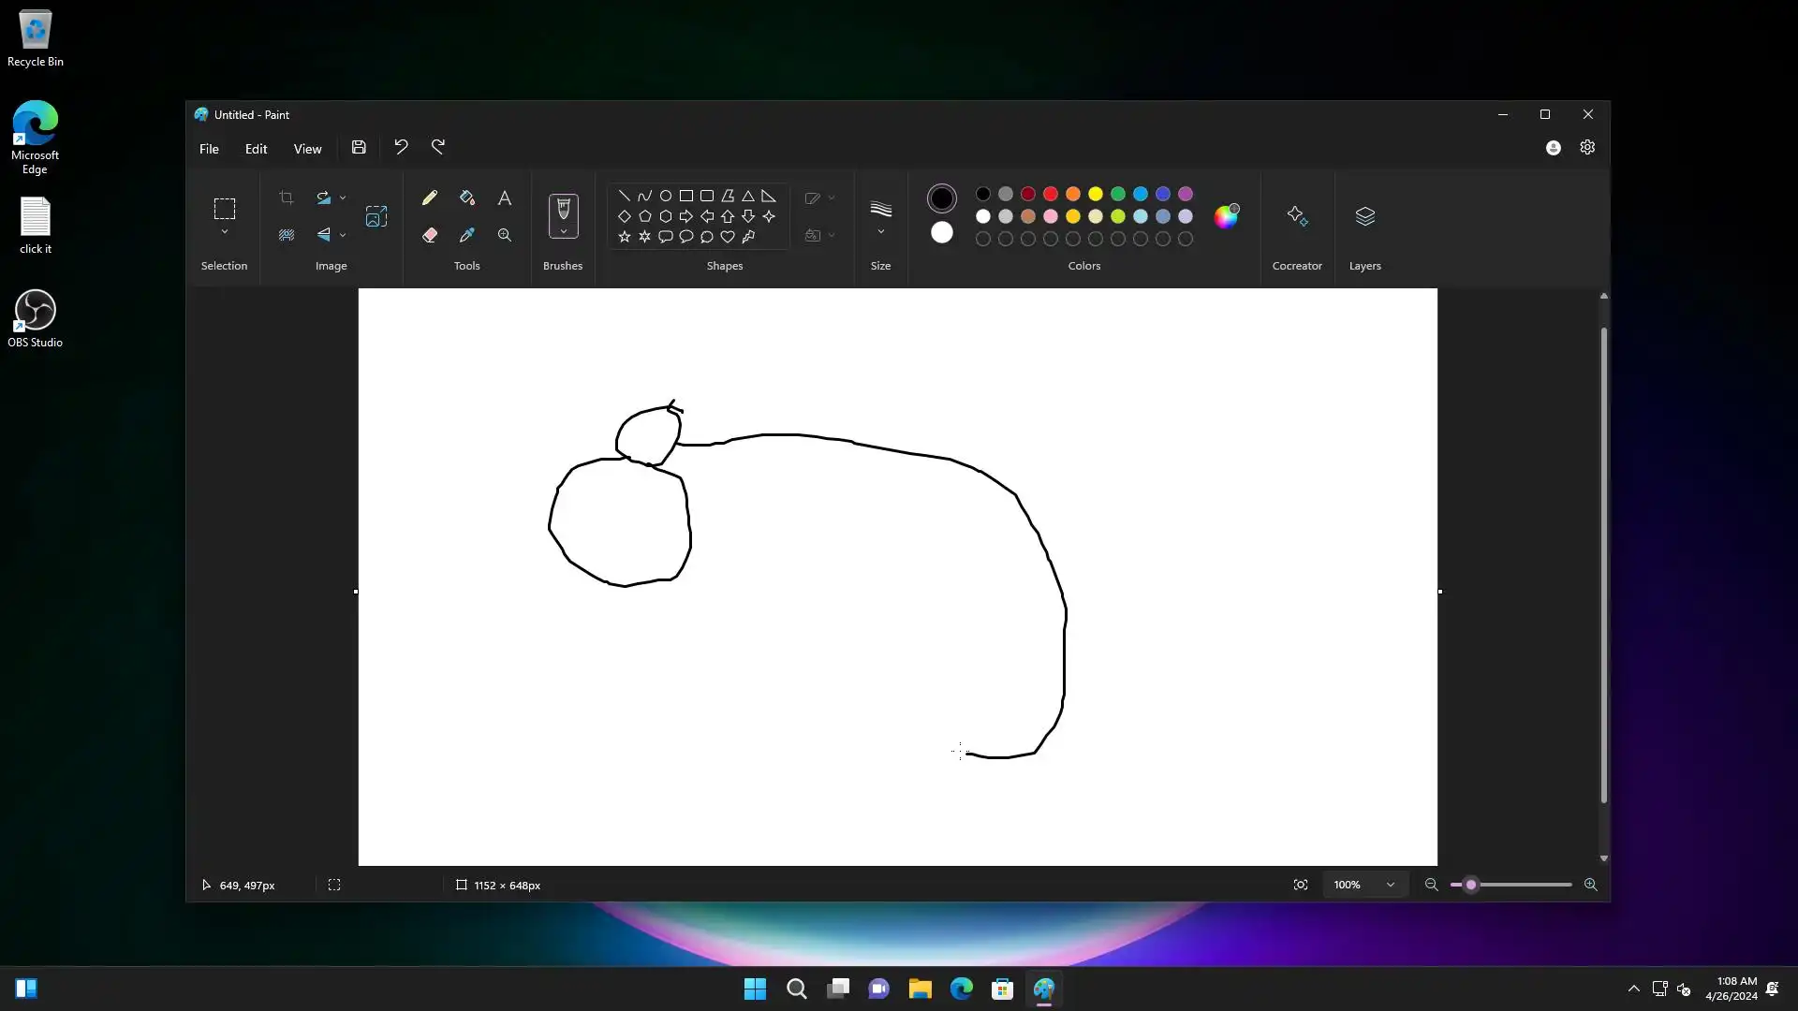Open the View menu
The height and width of the screenshot is (1011, 1798).
point(307,148)
